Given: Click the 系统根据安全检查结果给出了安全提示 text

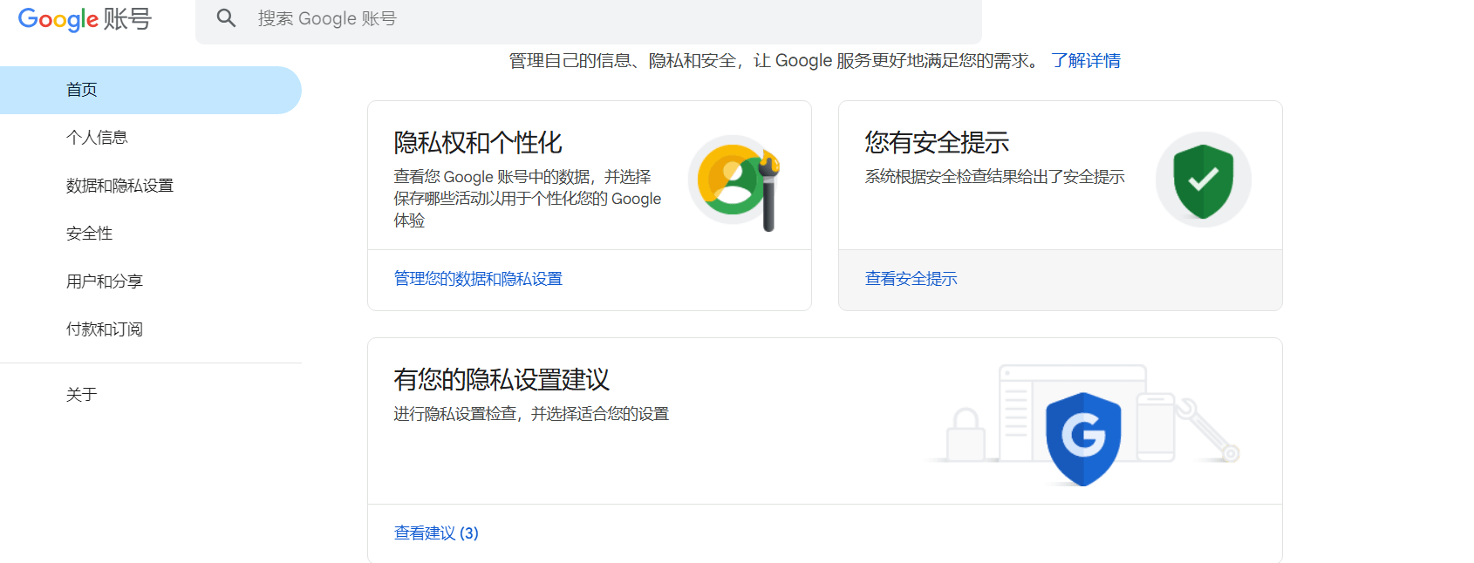Looking at the screenshot, I should pyautogui.click(x=995, y=177).
